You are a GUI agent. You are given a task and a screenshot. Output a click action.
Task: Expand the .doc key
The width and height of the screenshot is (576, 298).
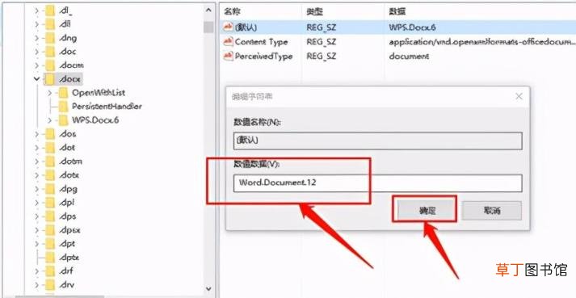point(36,52)
